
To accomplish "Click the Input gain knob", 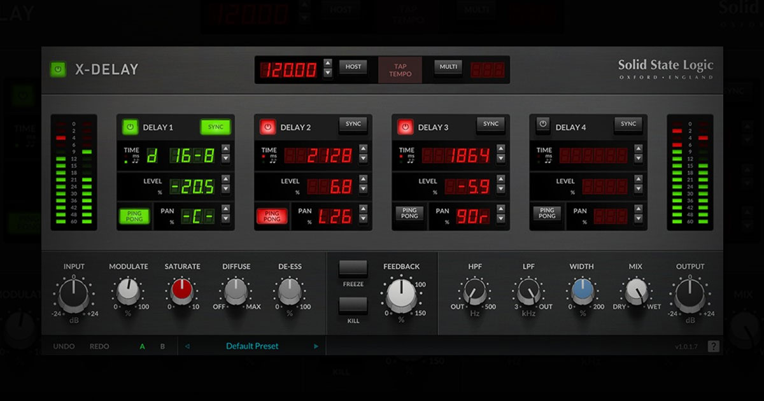I will [74, 294].
